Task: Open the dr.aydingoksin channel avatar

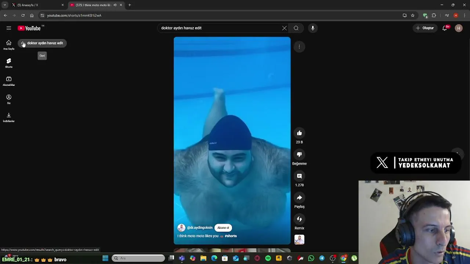Action: click(181, 228)
